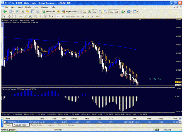Open the Charts menu
The height and width of the screenshot is (132, 183).
28,7
